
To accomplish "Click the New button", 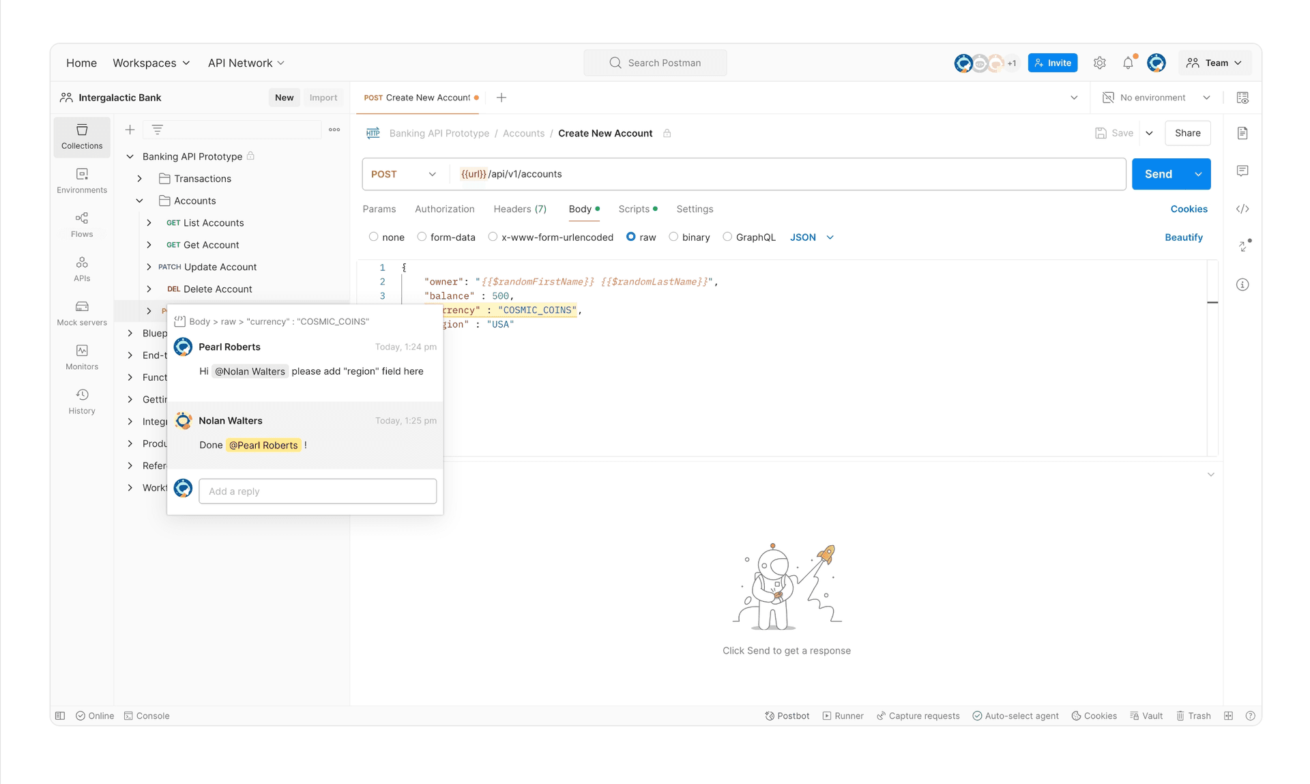I will coord(284,98).
